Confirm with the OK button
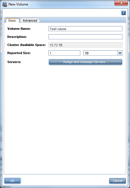Image resolution: width=130 pixels, height=188 pixels. tap(12, 181)
